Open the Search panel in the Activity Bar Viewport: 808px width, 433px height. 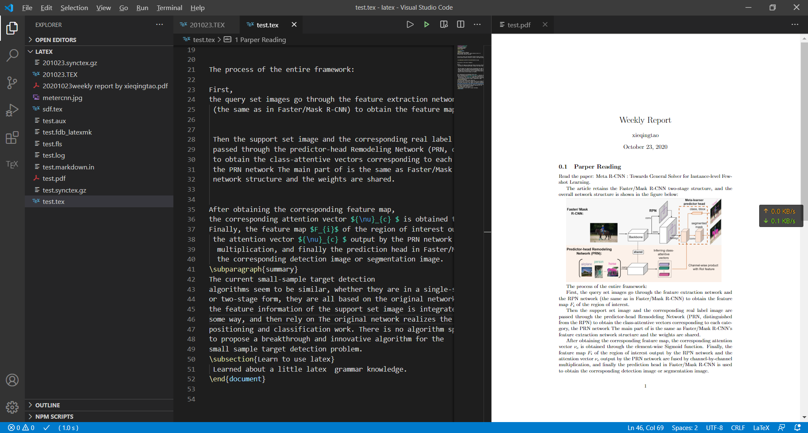click(12, 55)
